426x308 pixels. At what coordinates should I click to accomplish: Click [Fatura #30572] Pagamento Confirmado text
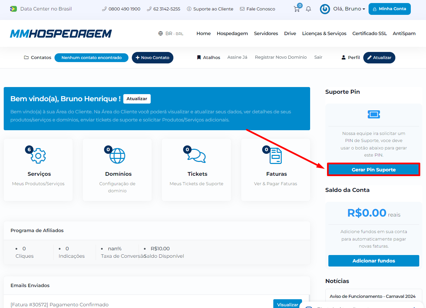pos(59,305)
